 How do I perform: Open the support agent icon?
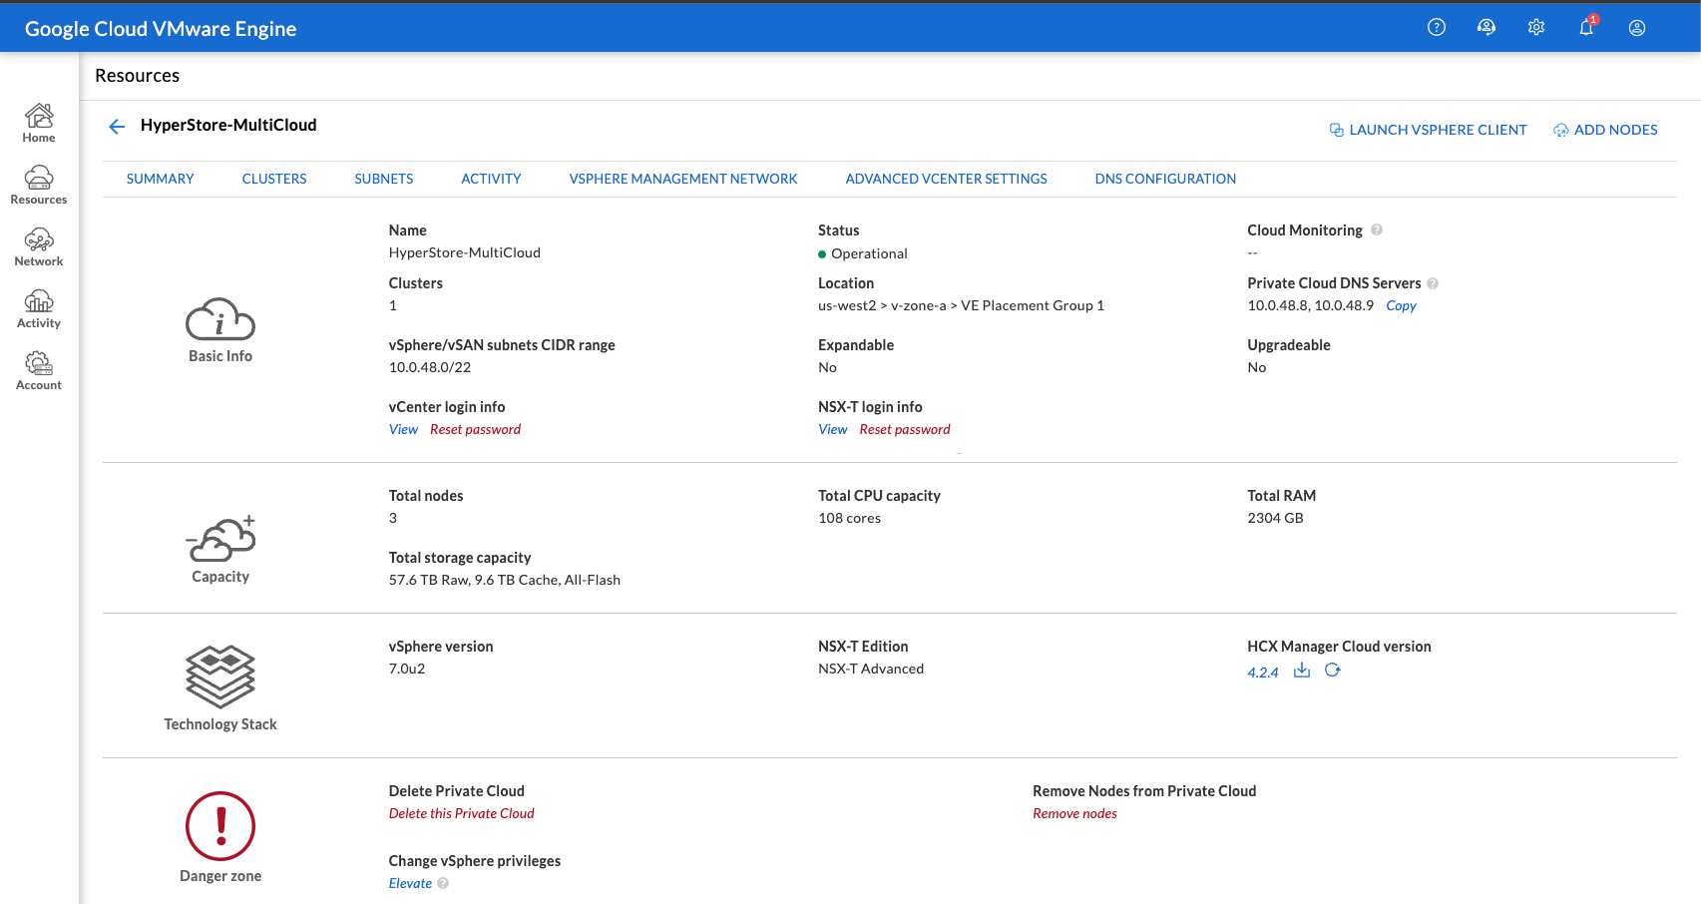[x=1487, y=28]
